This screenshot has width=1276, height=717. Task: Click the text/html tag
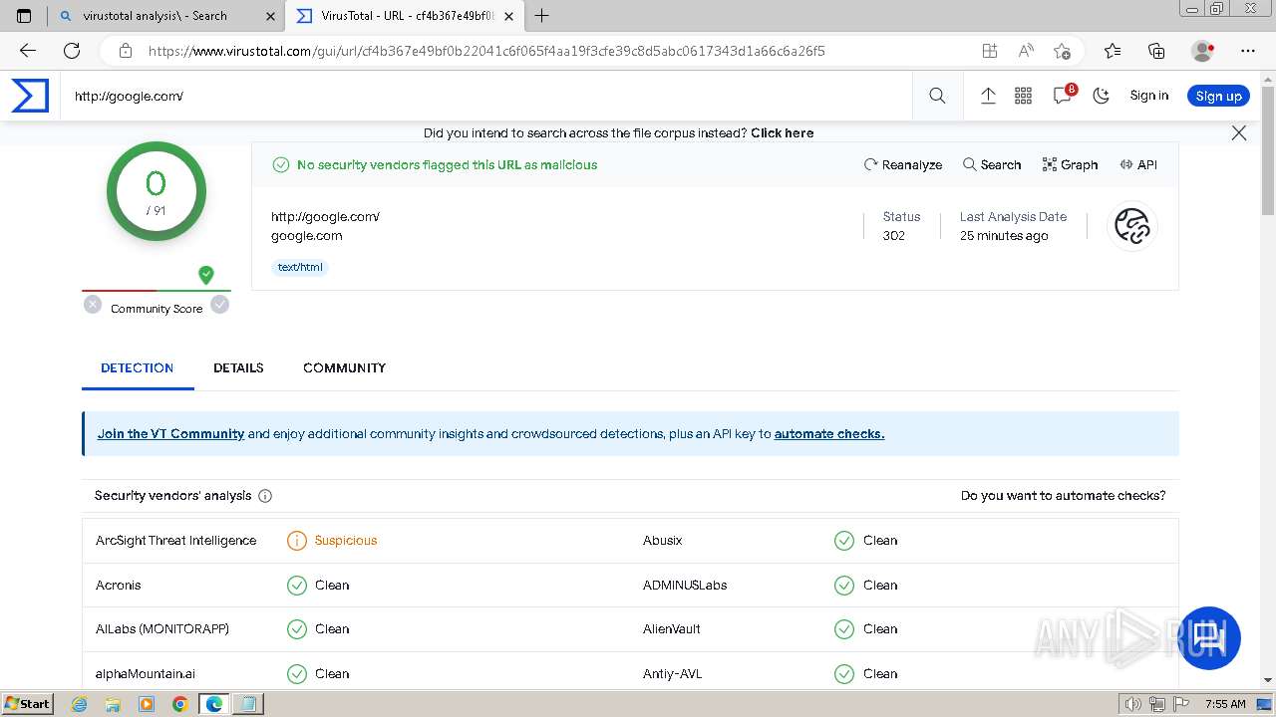[300, 267]
